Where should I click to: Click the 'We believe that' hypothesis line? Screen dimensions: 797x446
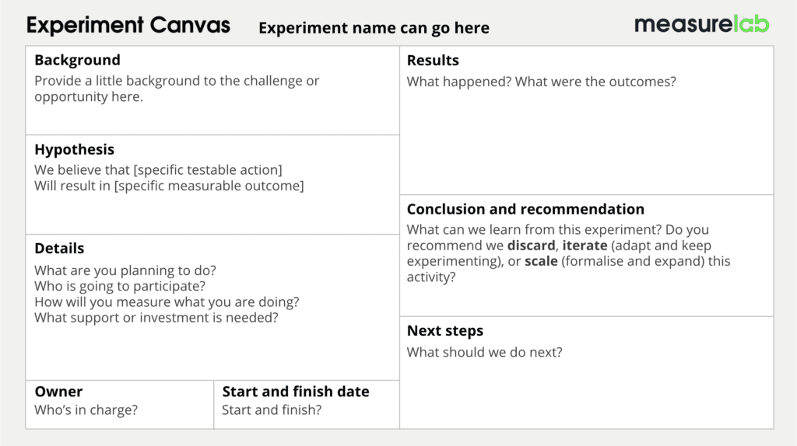(x=158, y=169)
